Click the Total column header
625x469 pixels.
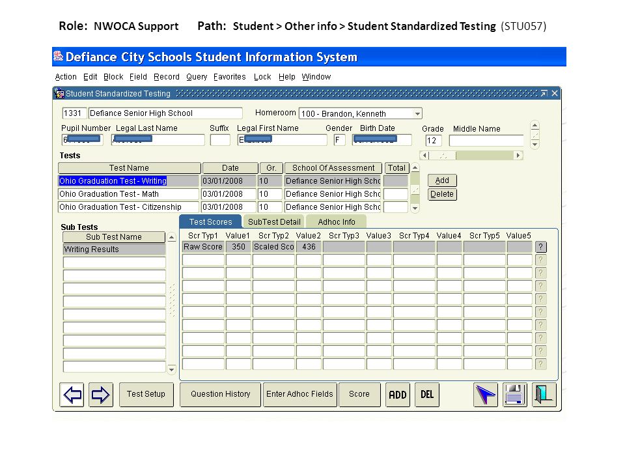point(396,168)
